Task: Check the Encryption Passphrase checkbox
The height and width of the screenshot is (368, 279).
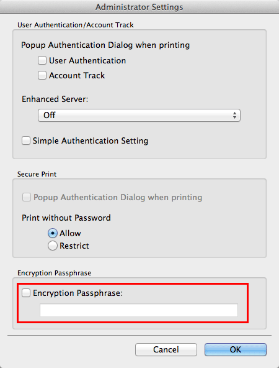Action: pyautogui.click(x=26, y=293)
